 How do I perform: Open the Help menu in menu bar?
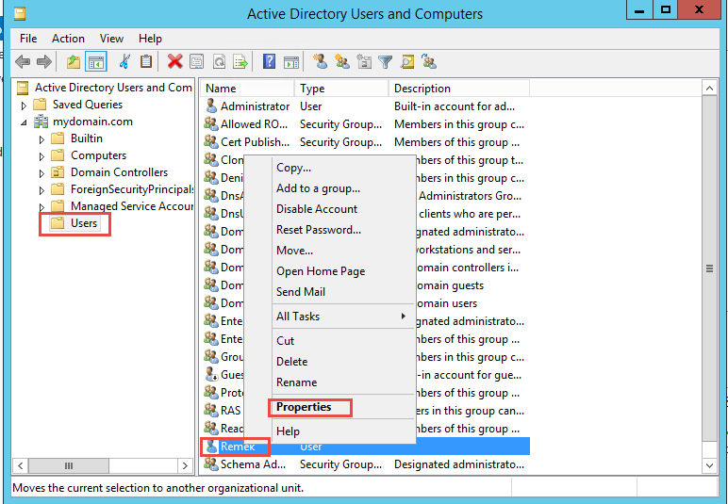150,39
